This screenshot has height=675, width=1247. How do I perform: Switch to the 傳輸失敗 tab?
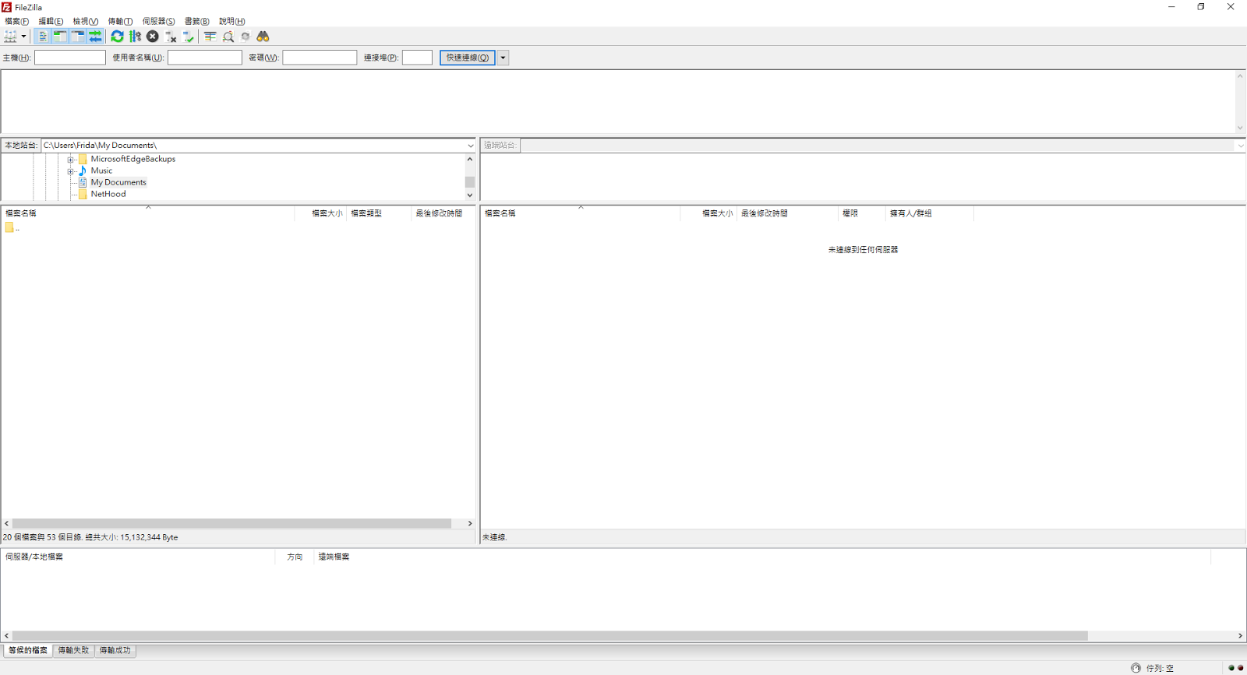pos(73,650)
